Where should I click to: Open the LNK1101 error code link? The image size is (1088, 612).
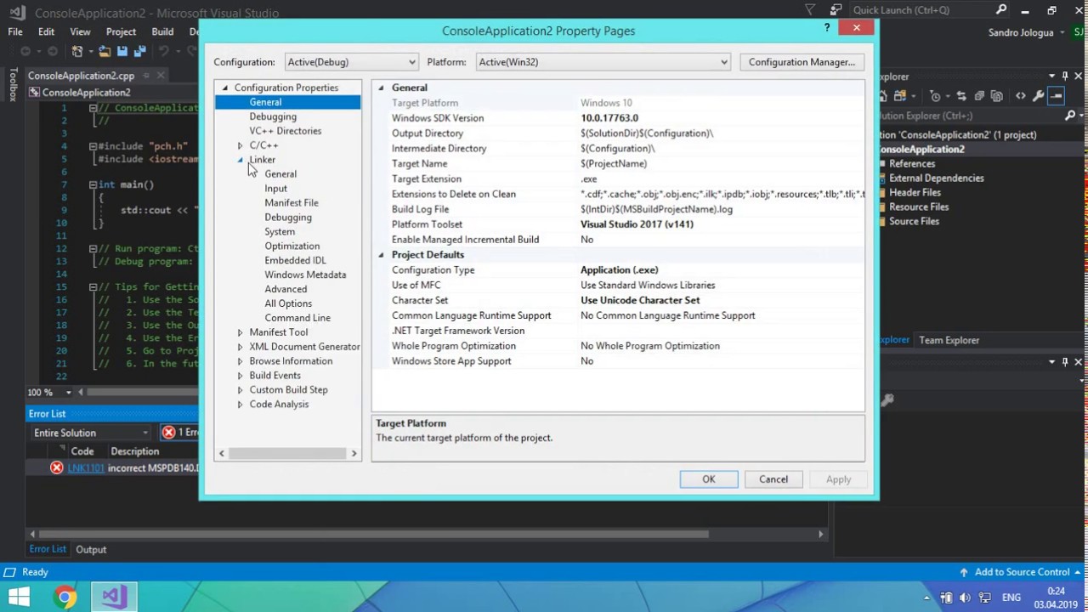pos(86,468)
